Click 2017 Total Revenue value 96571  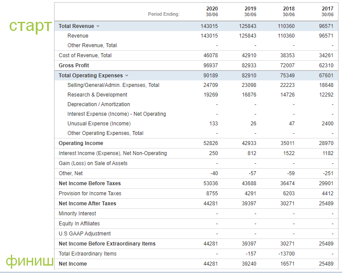point(326,26)
